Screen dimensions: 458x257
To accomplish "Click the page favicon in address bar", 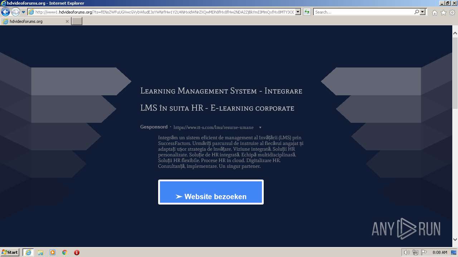I will [31, 12].
